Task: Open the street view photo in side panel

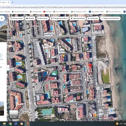Action: [x=3, y=28]
